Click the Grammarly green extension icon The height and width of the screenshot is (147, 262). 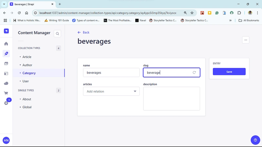pyautogui.click(x=217, y=13)
